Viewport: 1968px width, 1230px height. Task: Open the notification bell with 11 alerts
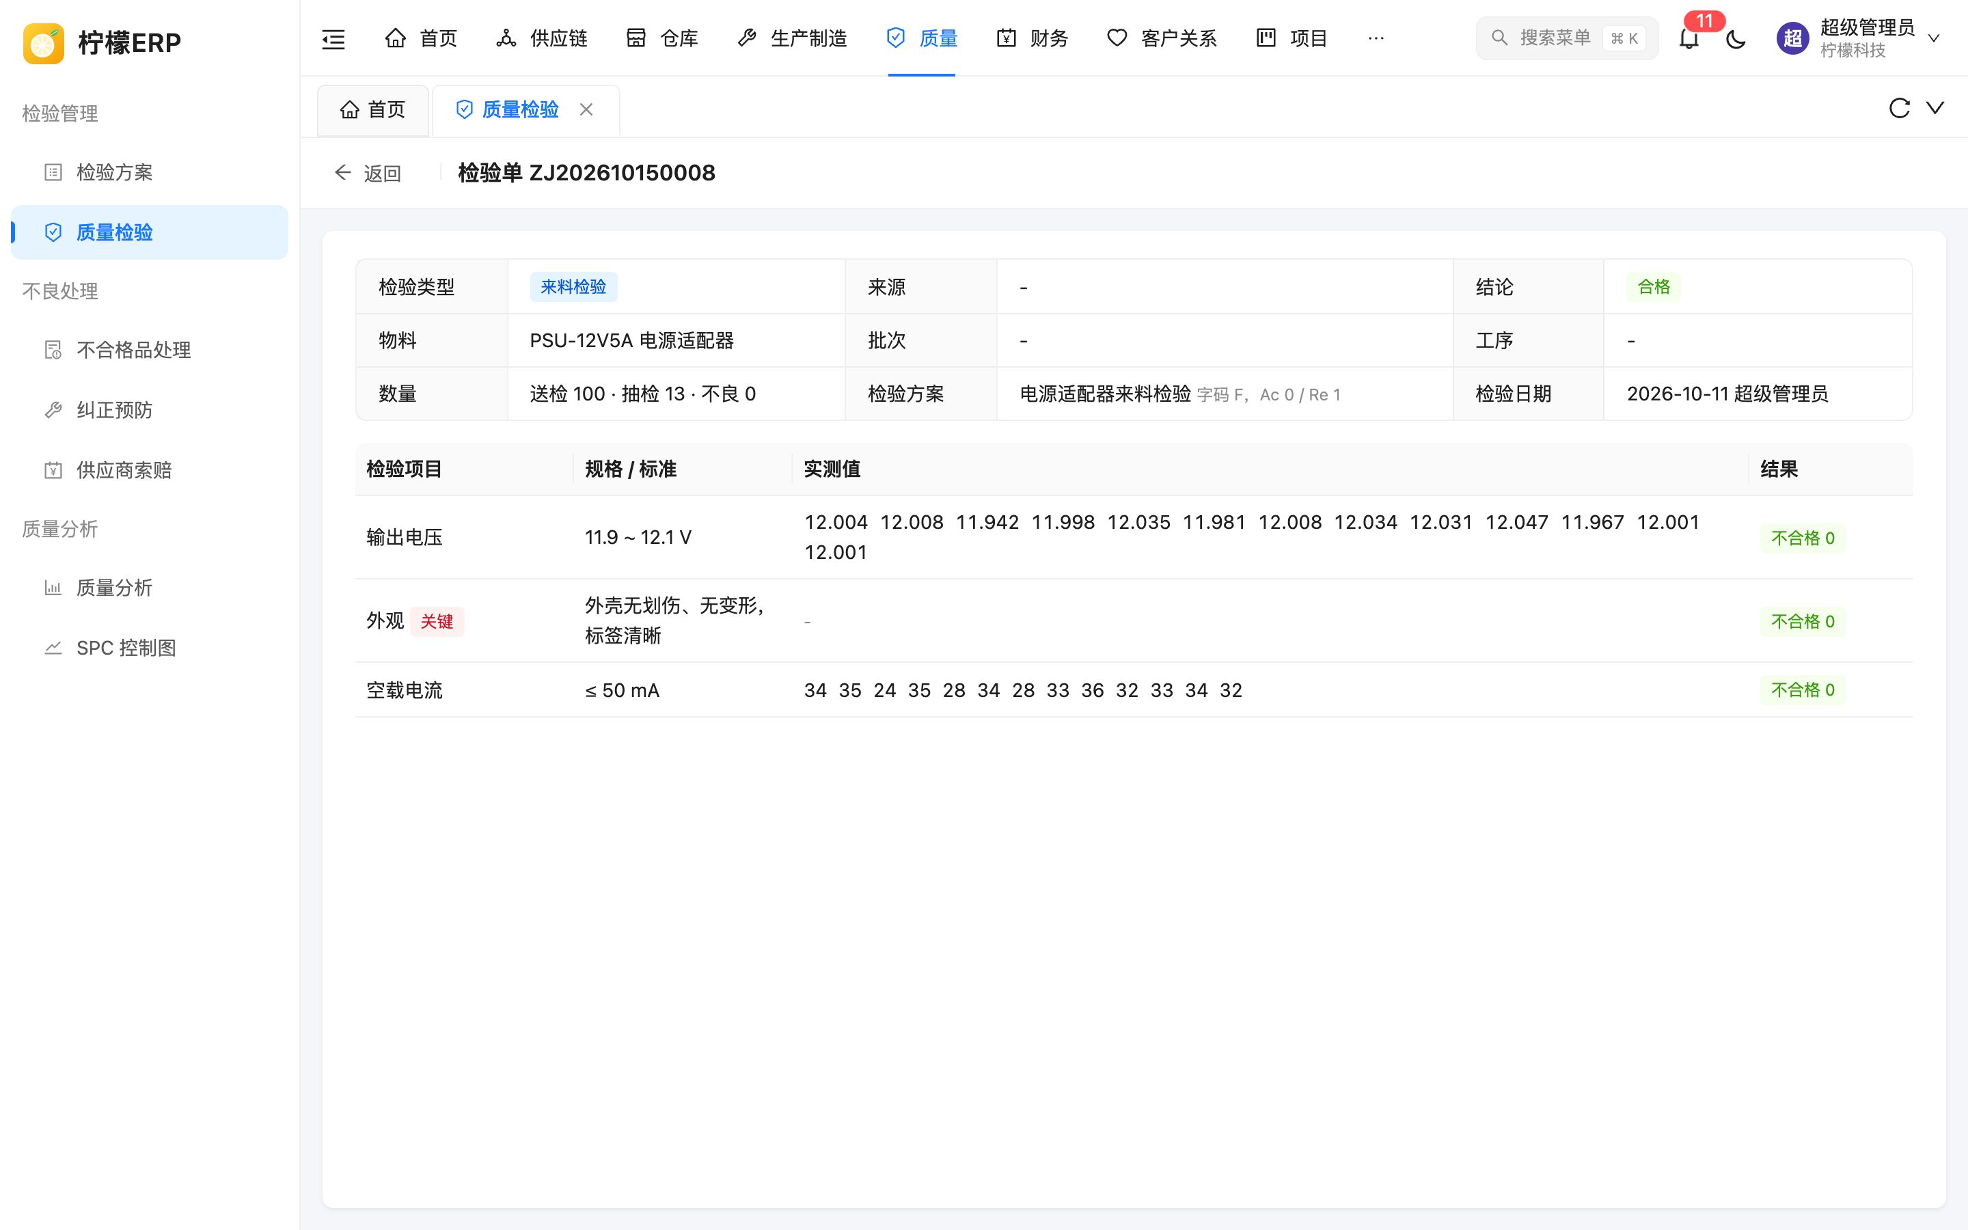pos(1689,38)
